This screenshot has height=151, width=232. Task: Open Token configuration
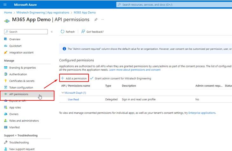click(x=21, y=88)
